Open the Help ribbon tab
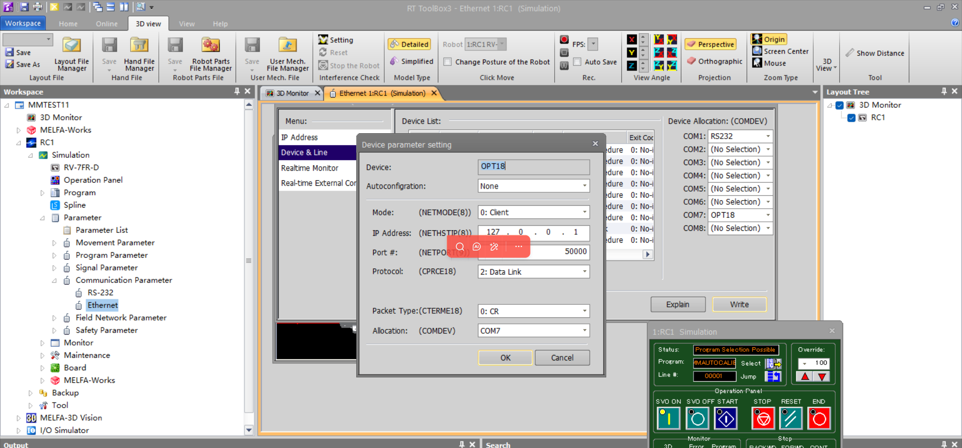The width and height of the screenshot is (962, 448). [x=220, y=24]
